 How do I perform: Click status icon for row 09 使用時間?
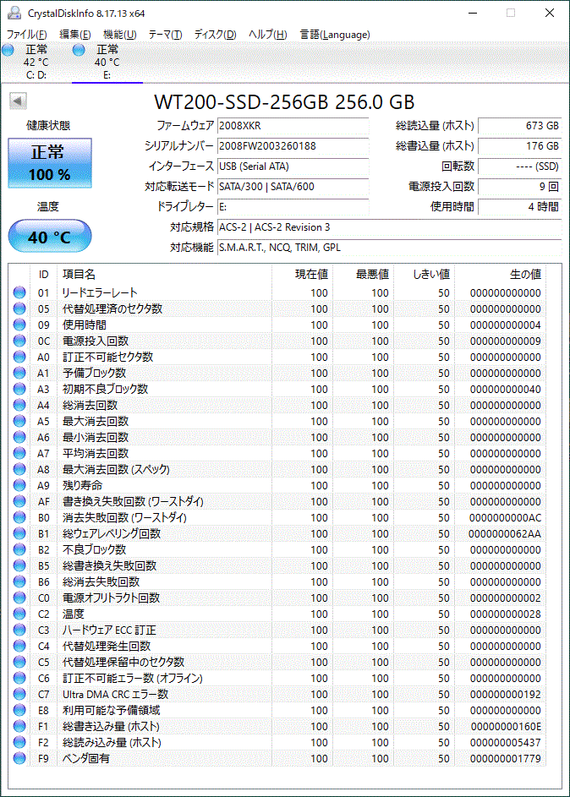coord(19,325)
